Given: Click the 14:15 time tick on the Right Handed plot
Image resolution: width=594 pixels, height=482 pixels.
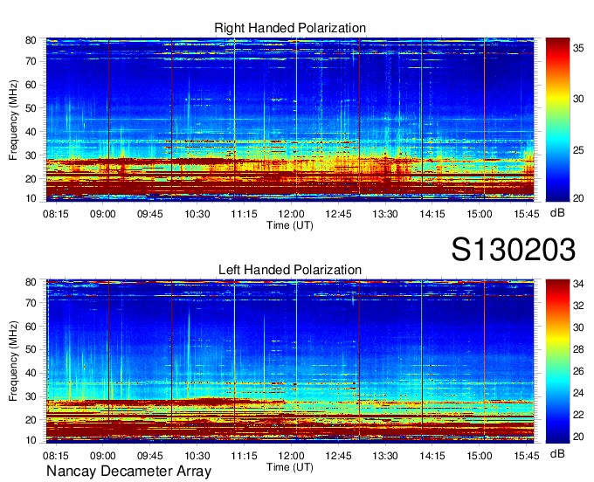Looking at the screenshot, I should pyautogui.click(x=432, y=214).
